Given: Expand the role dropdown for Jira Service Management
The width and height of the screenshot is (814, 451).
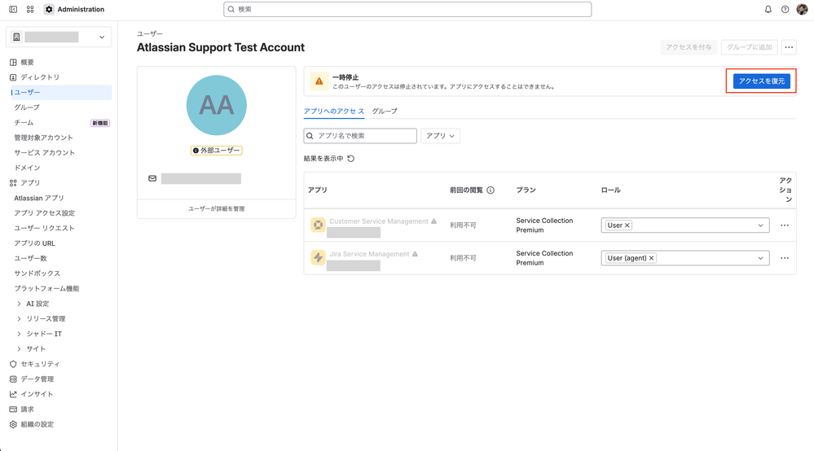Looking at the screenshot, I should (x=760, y=258).
